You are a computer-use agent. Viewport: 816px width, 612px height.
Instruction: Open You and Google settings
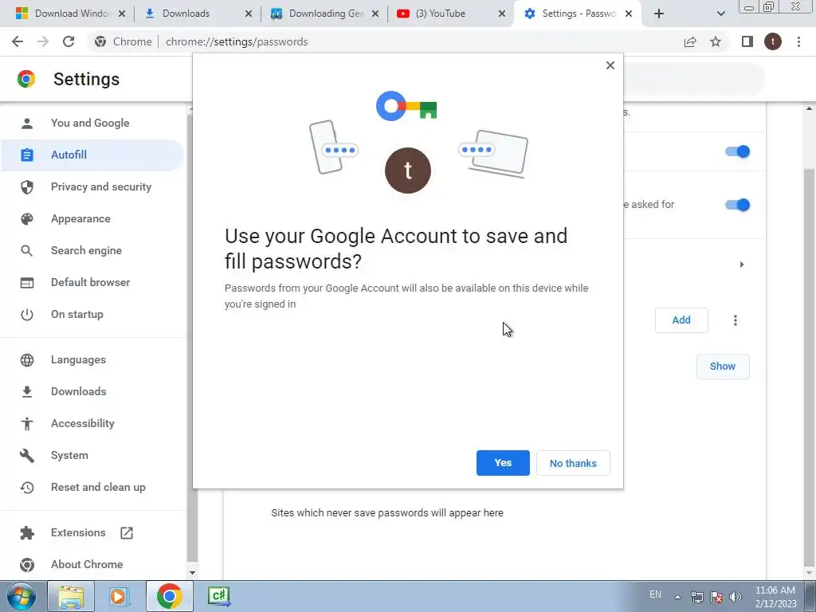(90, 123)
